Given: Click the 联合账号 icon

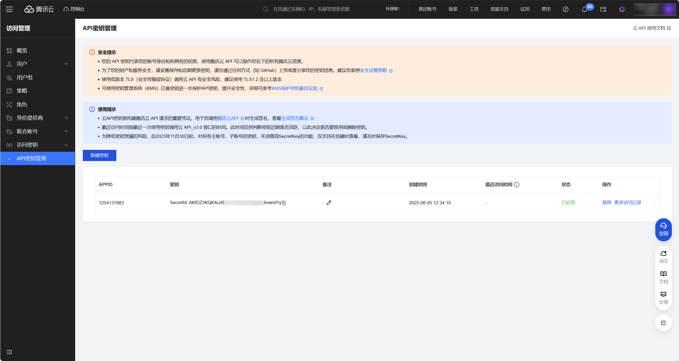Looking at the screenshot, I should tap(9, 132).
